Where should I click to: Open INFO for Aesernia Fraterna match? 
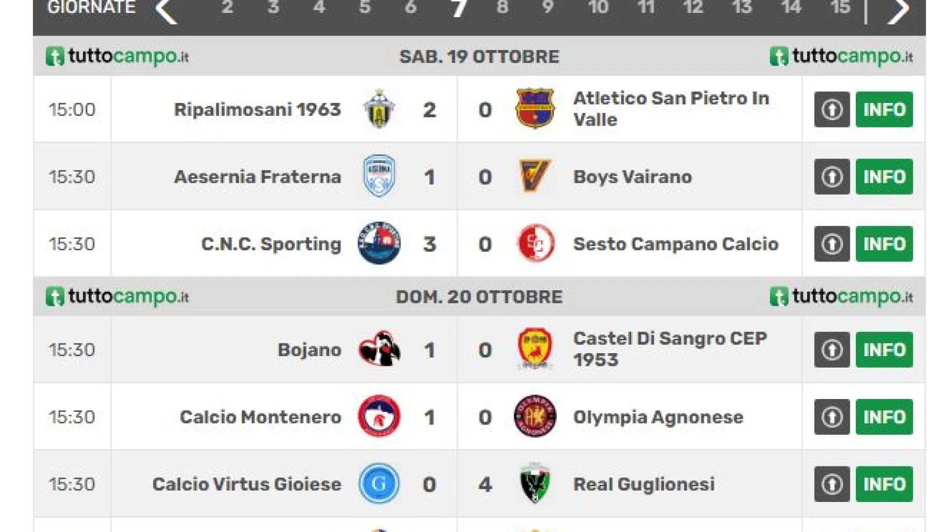coord(884,176)
